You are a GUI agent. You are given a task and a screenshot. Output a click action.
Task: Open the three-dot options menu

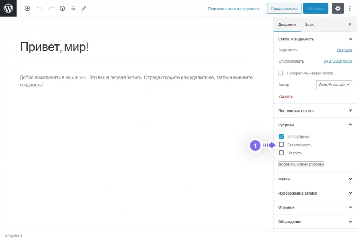point(350,8)
